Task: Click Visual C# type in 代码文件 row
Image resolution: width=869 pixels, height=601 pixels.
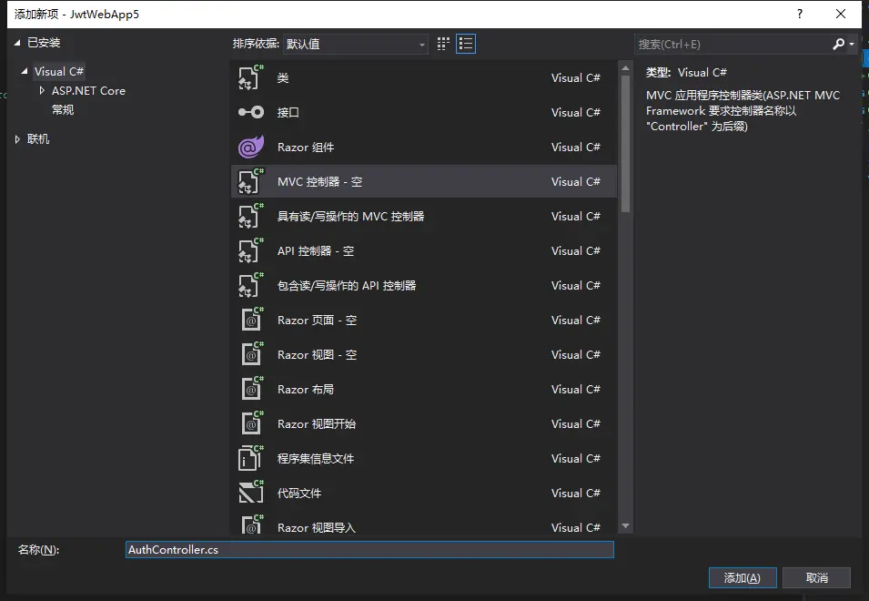Action: point(575,493)
